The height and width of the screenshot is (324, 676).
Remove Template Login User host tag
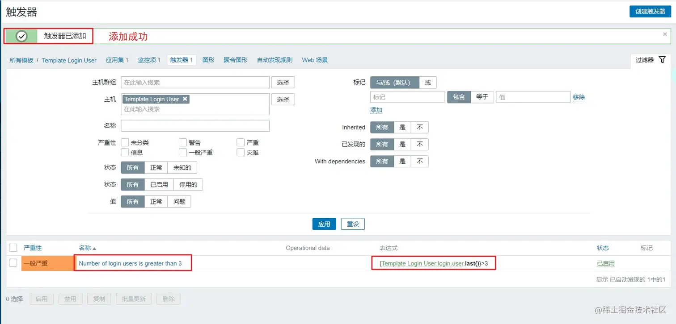pos(185,99)
